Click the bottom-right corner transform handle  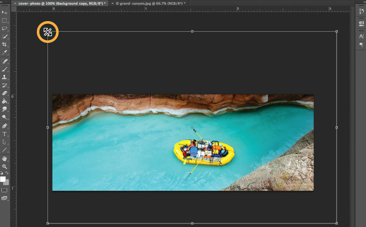tap(336, 223)
